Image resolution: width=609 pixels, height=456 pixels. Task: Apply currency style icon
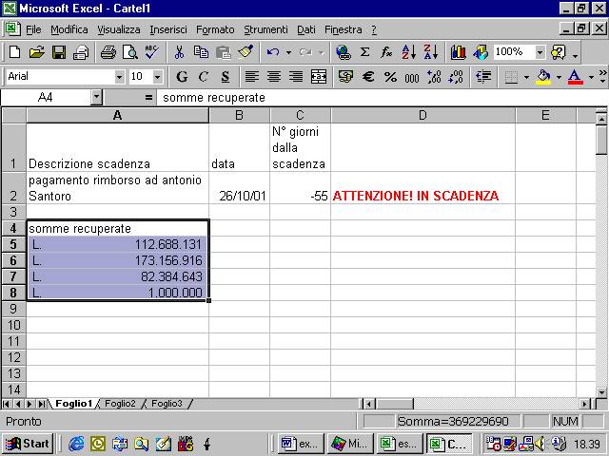pos(345,76)
